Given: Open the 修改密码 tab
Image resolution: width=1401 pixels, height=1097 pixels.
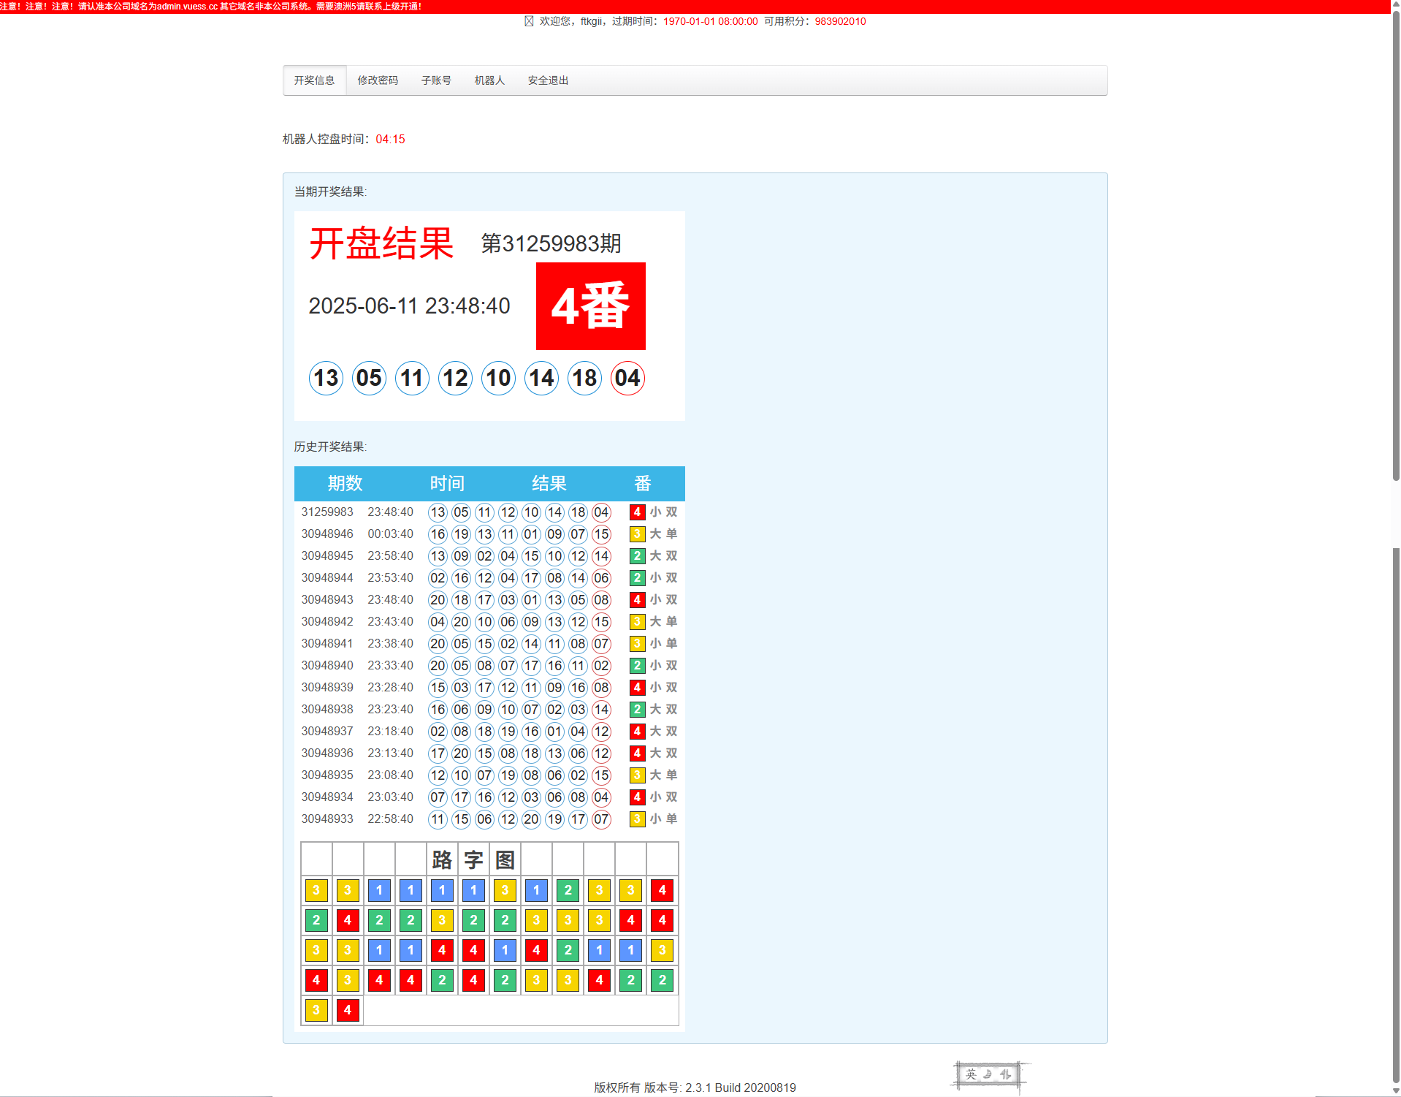Looking at the screenshot, I should pyautogui.click(x=378, y=80).
